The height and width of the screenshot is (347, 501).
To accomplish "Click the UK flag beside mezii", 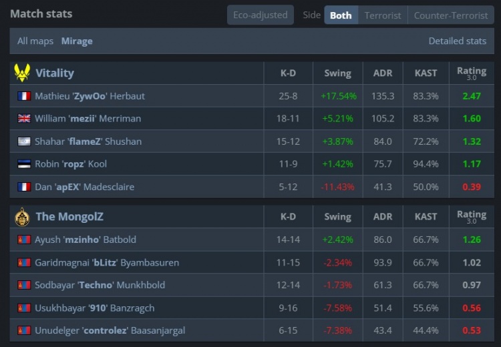I will coord(24,119).
